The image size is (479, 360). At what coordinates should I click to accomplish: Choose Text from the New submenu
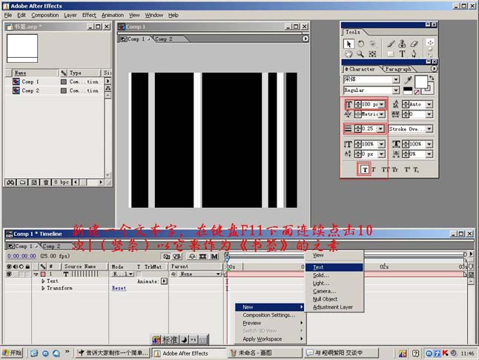pyautogui.click(x=334, y=267)
